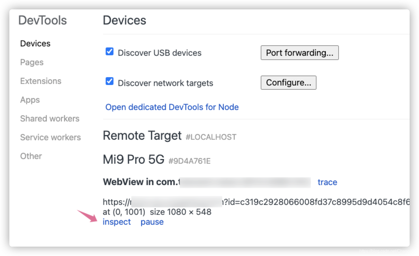This screenshot has width=419, height=256.
Task: Open the Other sidebar category
Action: tap(31, 156)
